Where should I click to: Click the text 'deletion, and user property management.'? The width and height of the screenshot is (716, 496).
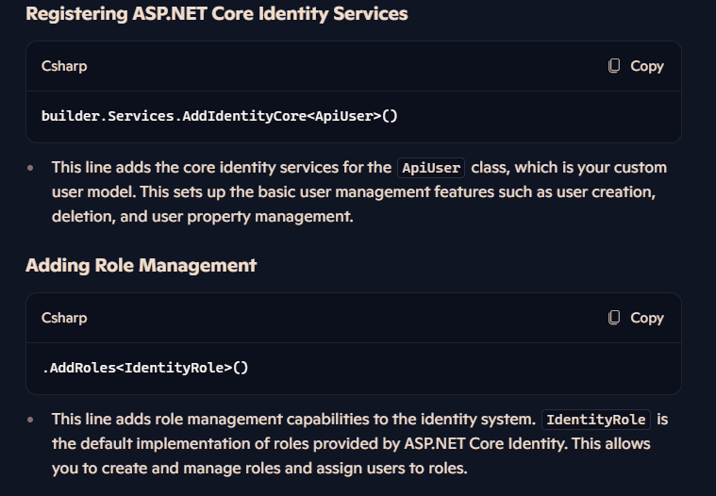pyautogui.click(x=202, y=216)
